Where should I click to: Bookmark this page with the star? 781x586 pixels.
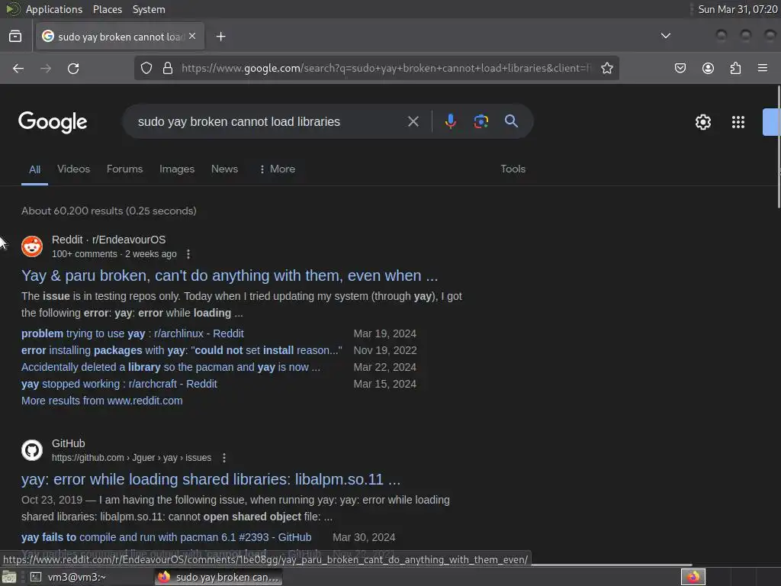pyautogui.click(x=606, y=68)
